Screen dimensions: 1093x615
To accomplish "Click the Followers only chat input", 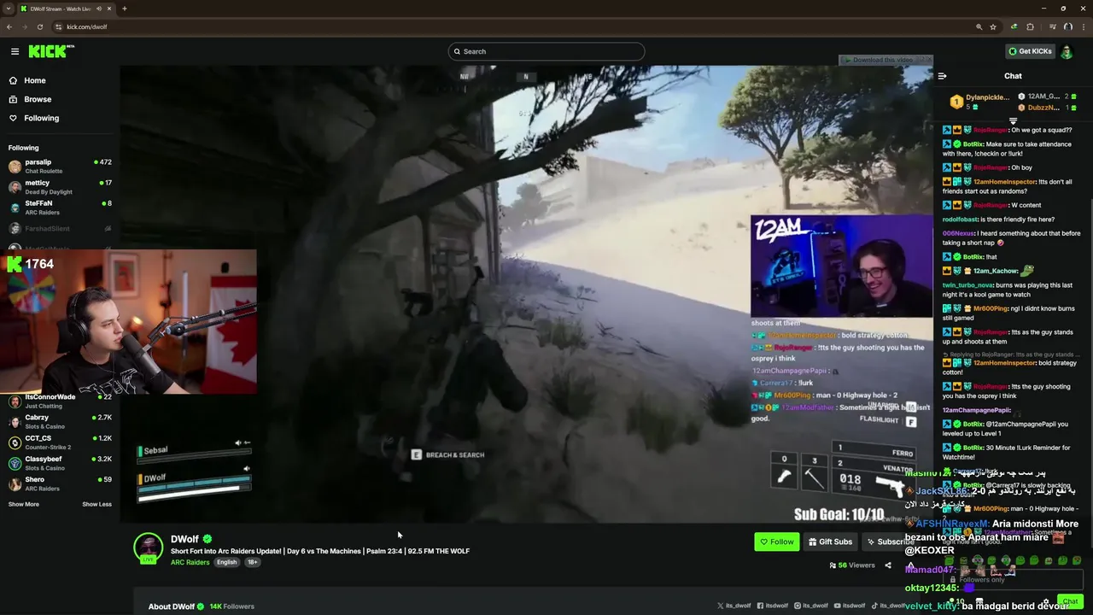I will [1012, 579].
